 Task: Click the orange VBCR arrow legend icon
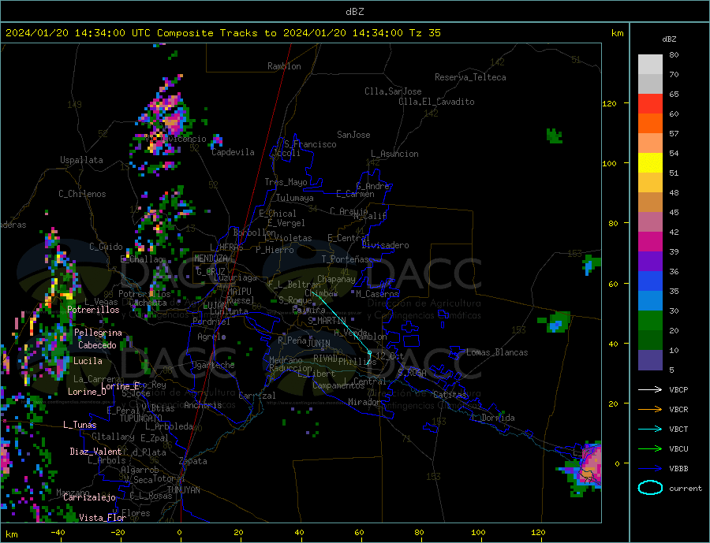click(x=650, y=410)
